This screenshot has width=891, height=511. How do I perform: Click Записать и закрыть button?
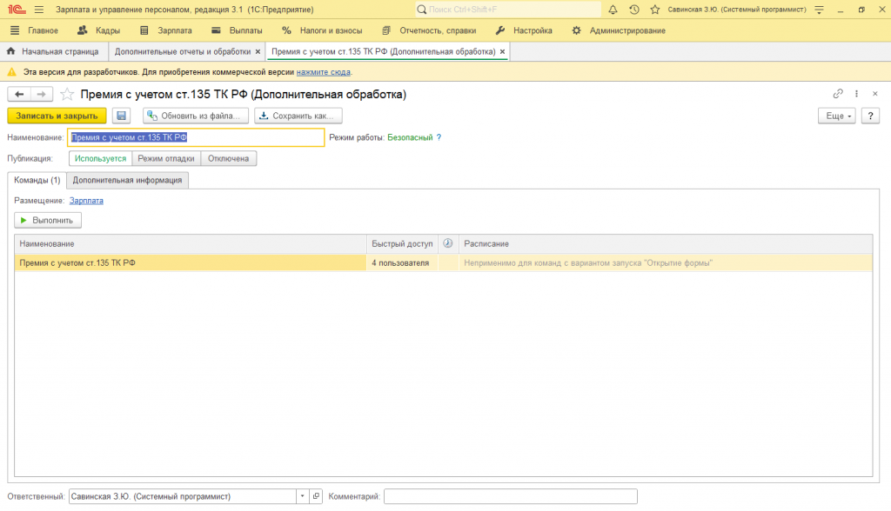coord(57,116)
